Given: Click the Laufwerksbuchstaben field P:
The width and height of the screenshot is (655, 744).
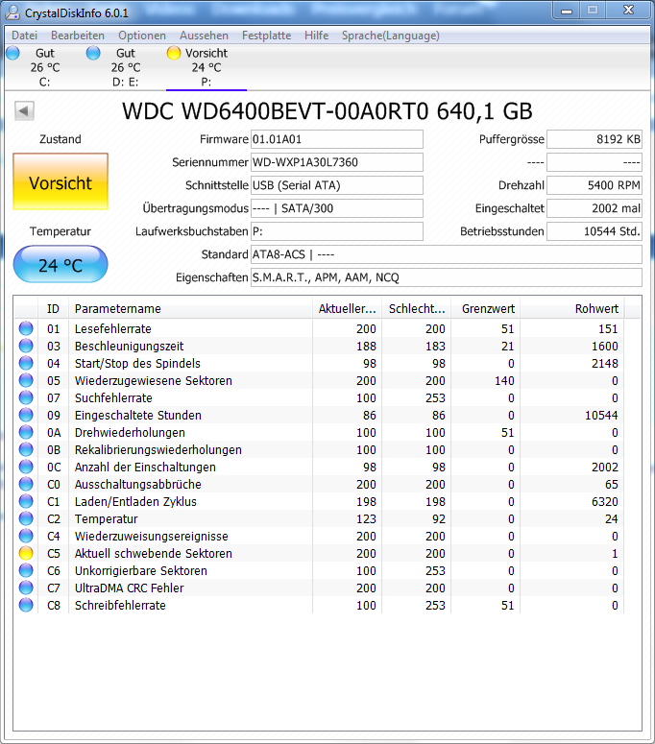Looking at the screenshot, I should click(336, 231).
